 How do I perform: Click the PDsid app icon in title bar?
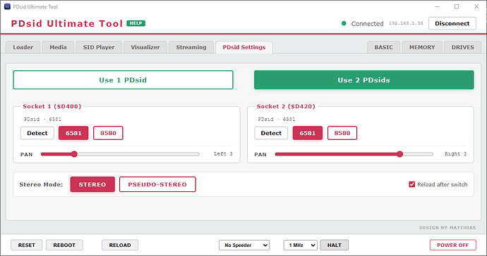(x=7, y=6)
